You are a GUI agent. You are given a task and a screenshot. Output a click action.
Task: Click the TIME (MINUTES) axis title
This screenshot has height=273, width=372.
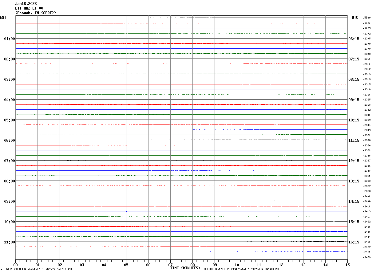pos(185,268)
